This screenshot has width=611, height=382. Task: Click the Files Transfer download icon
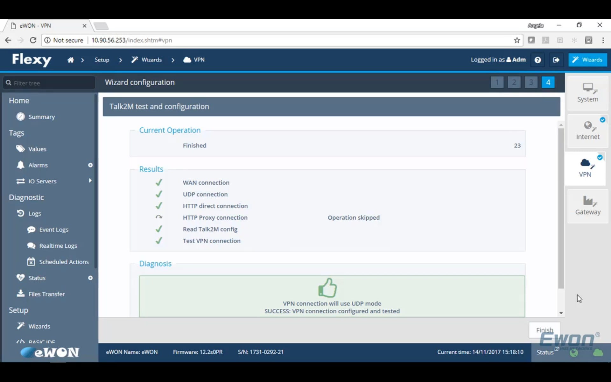21,294
